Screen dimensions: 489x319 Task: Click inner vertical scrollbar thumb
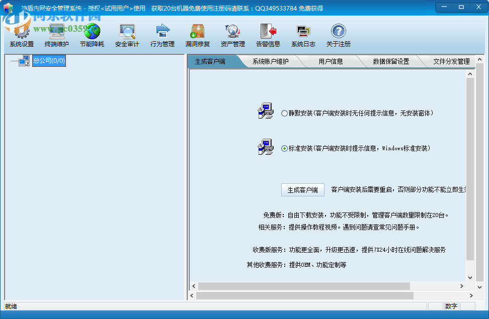pyautogui.click(x=470, y=169)
